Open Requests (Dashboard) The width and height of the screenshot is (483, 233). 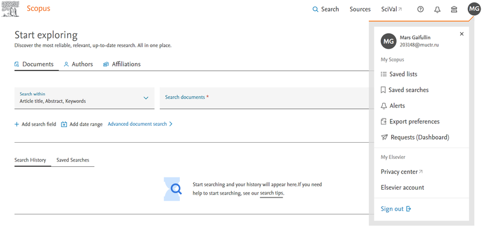click(415, 137)
